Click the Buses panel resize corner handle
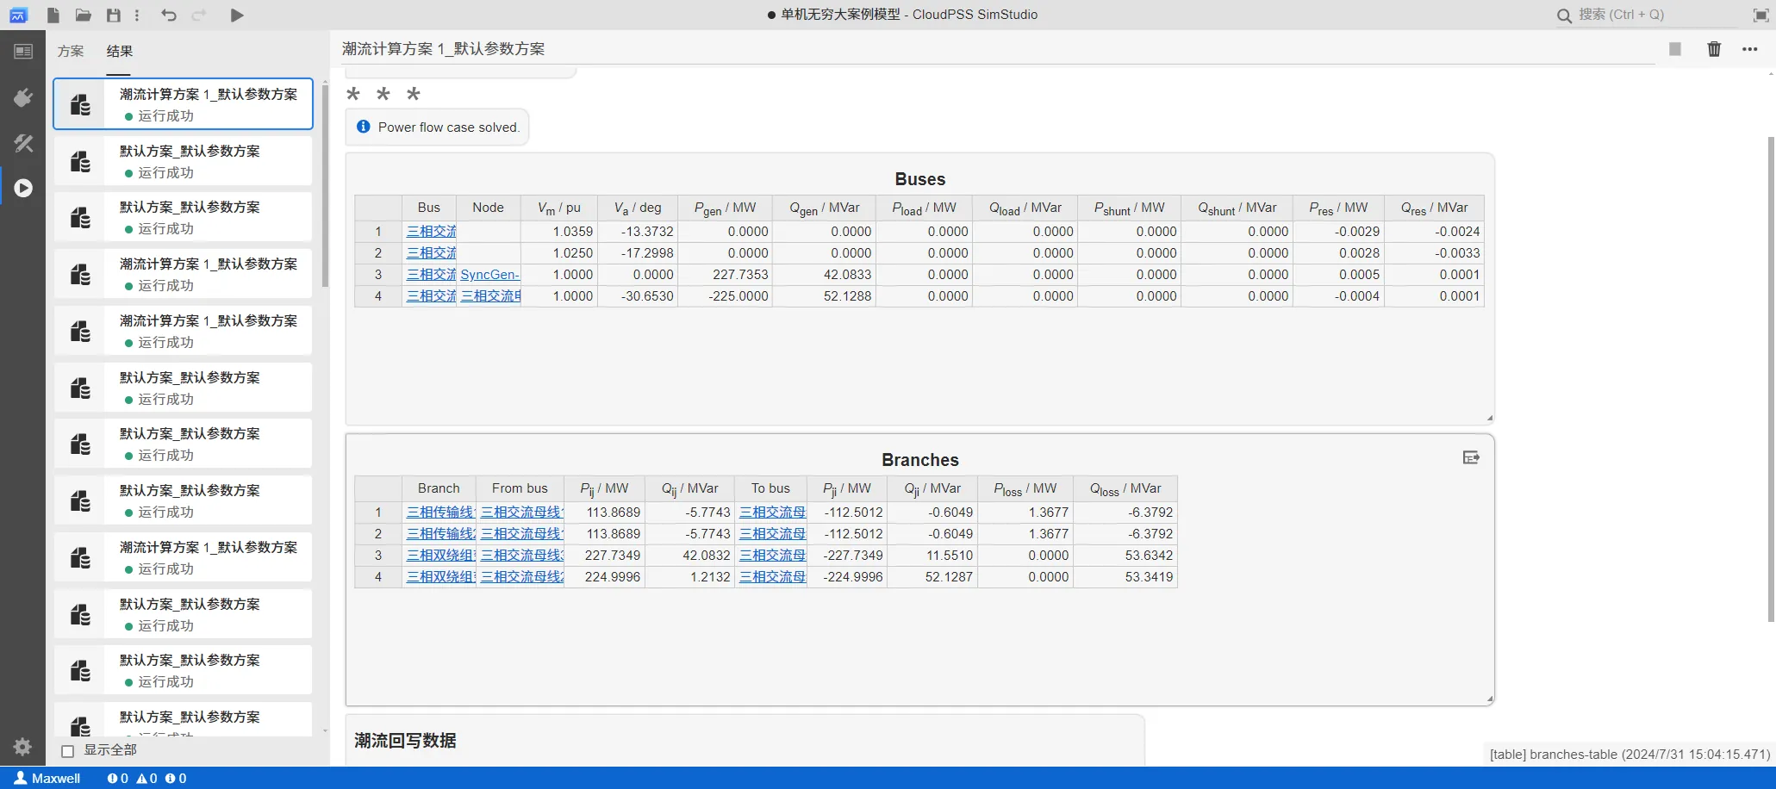This screenshot has width=1776, height=789. pos(1489,419)
